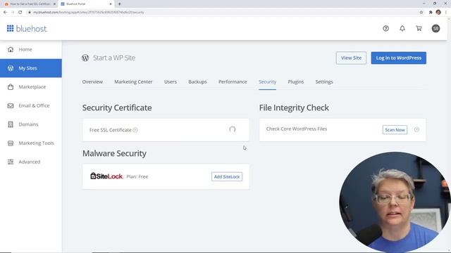Viewport: 451px width, 253px height.
Task: Click the Email & Office envelope icon
Action: (x=11, y=105)
